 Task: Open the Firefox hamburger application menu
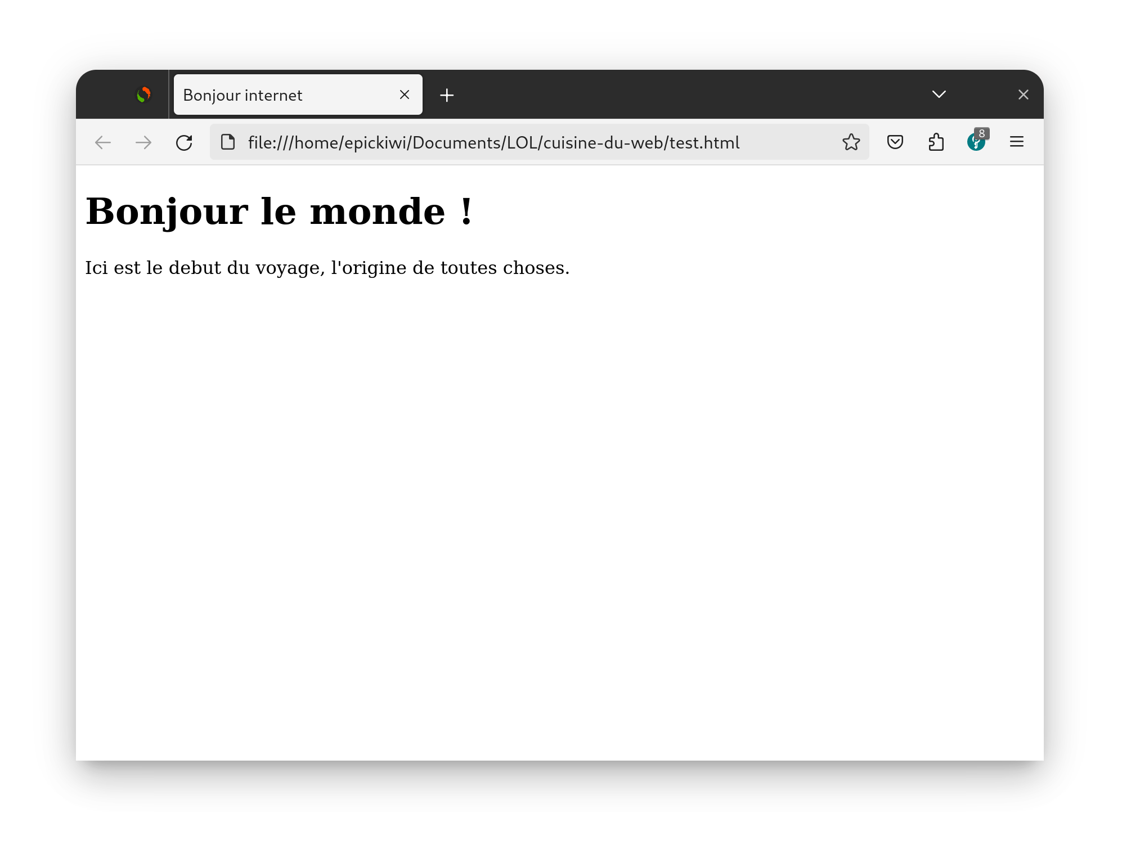pos(1017,142)
